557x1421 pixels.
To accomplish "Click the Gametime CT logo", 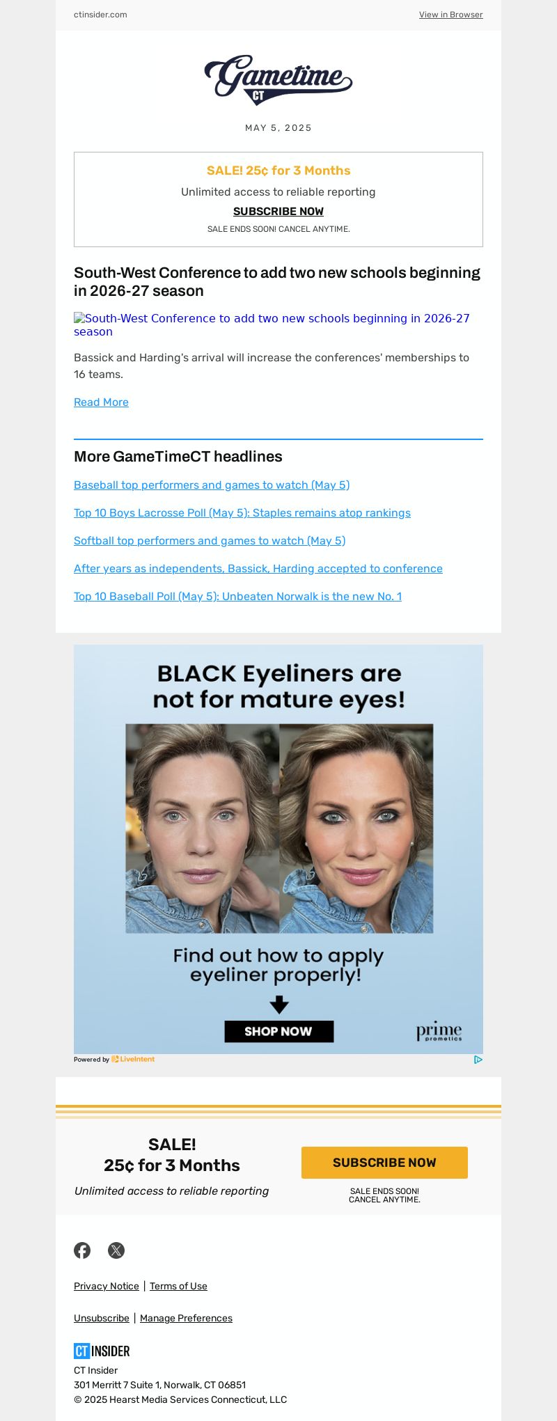I will pyautogui.click(x=278, y=80).
